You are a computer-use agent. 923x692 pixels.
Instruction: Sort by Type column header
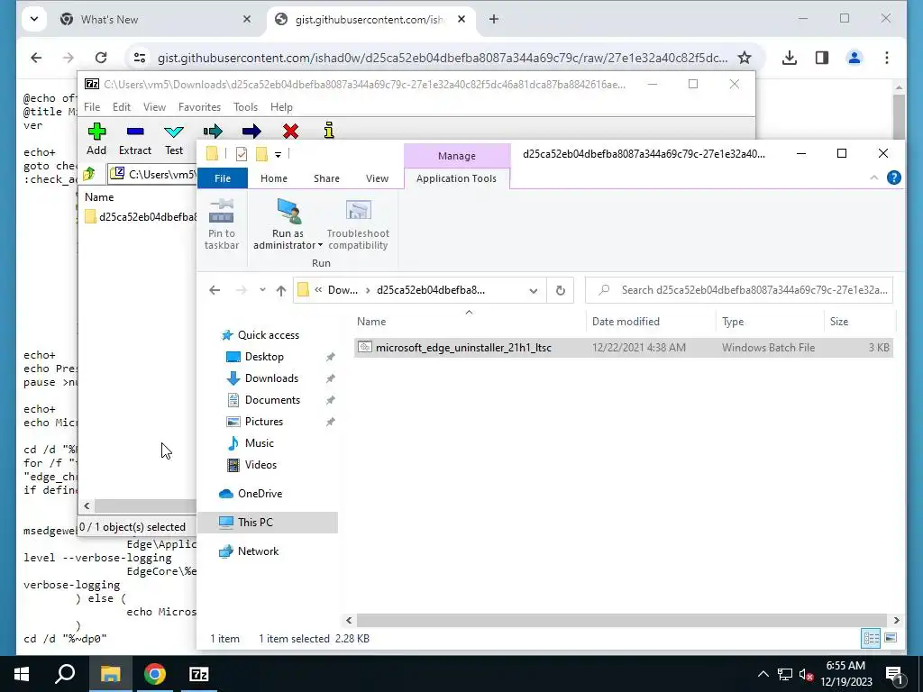click(770, 322)
